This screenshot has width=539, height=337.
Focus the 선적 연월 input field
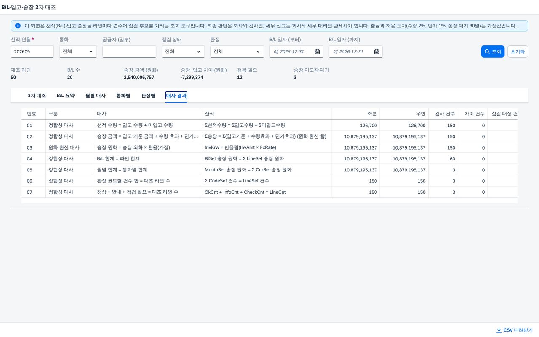pyautogui.click(x=32, y=51)
